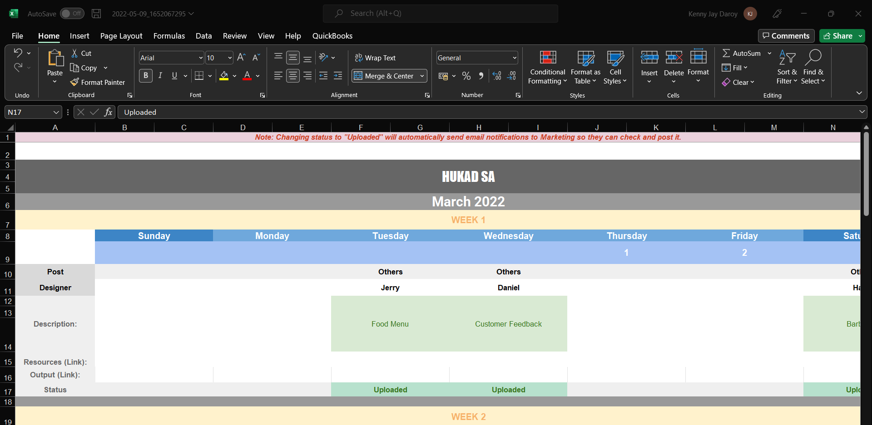Apply yellow fill color

(224, 76)
